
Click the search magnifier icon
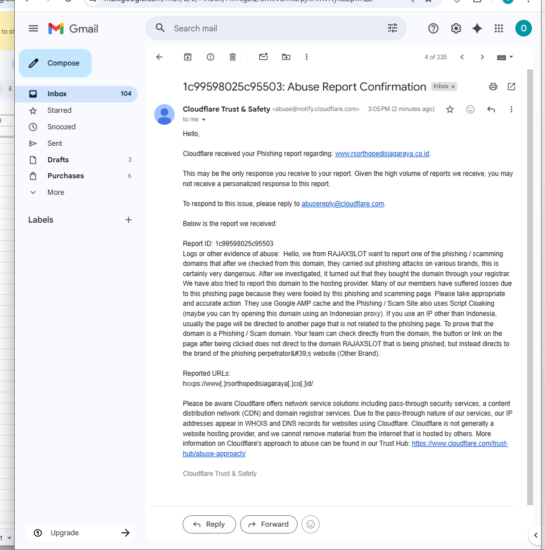pyautogui.click(x=160, y=28)
